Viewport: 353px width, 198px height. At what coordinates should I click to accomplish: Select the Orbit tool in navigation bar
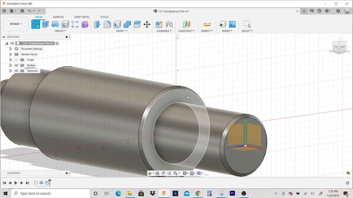pos(150,173)
